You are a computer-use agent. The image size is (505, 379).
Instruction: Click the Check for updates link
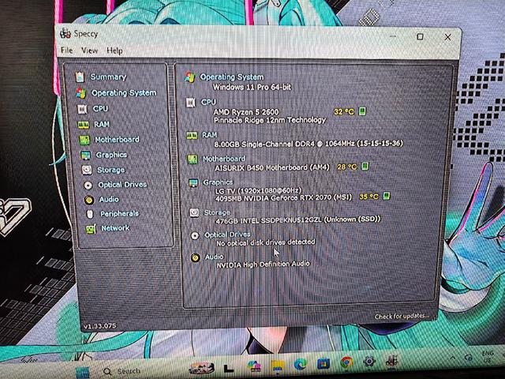[402, 316]
